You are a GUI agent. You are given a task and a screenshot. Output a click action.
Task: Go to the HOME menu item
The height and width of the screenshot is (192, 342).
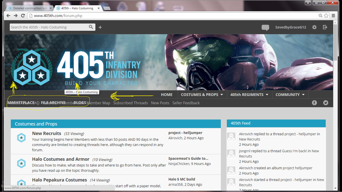[167, 95]
